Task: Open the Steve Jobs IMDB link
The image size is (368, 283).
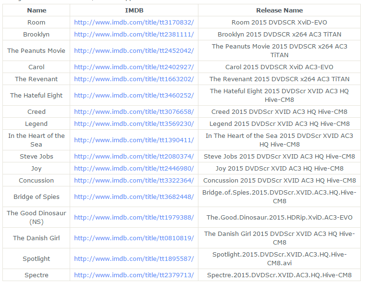Action: pyautogui.click(x=134, y=157)
